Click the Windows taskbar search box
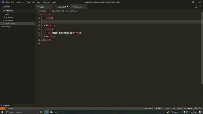Viewport: 203px width, 114px height. pos(22,112)
